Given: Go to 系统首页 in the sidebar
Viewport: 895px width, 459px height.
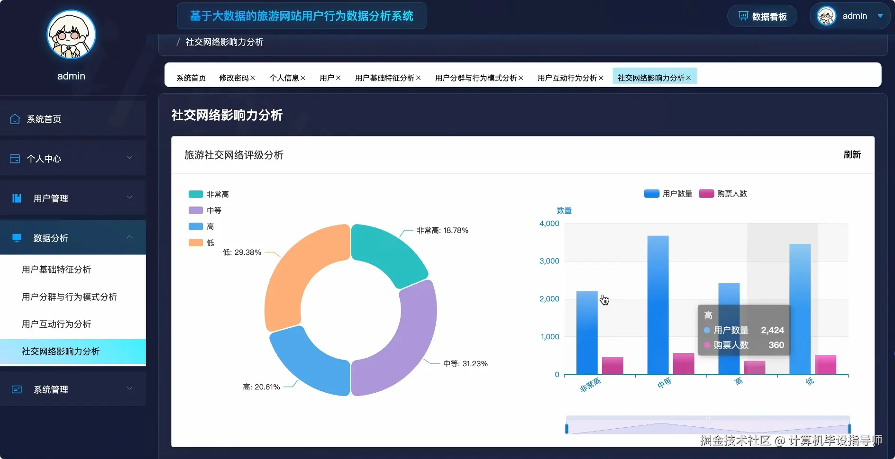Looking at the screenshot, I should [73, 119].
